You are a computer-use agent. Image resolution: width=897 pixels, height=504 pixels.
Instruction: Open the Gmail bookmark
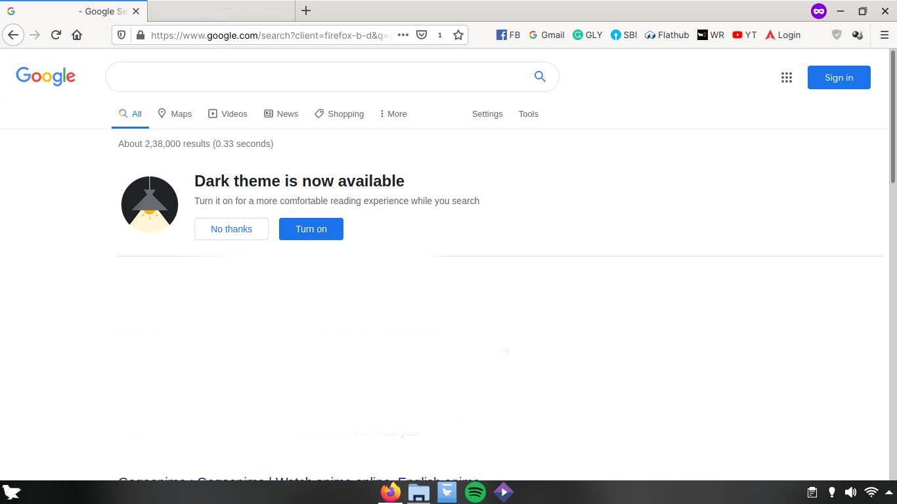[546, 35]
